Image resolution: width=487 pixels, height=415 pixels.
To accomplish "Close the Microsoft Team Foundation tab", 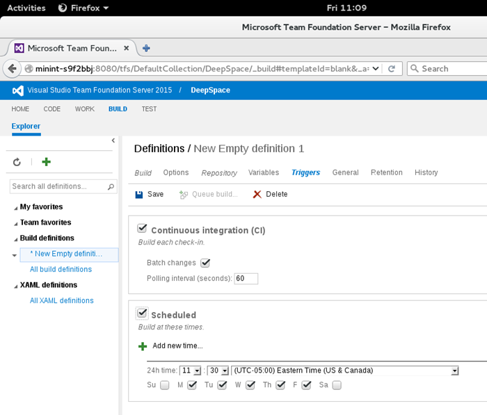I will point(126,48).
